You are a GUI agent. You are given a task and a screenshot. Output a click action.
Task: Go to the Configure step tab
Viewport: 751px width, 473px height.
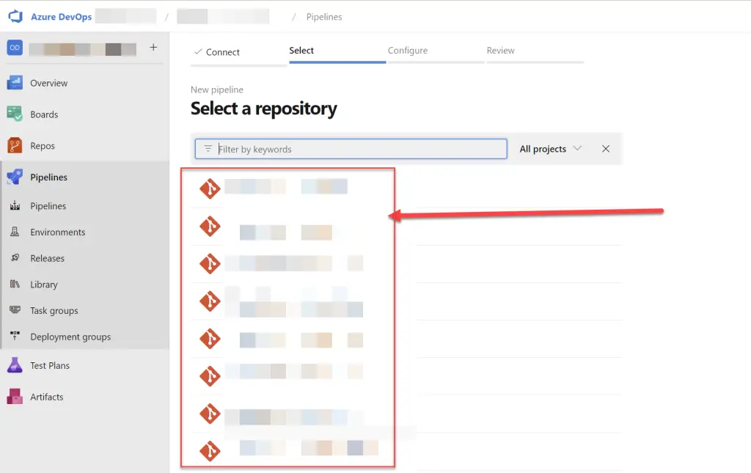[408, 51]
